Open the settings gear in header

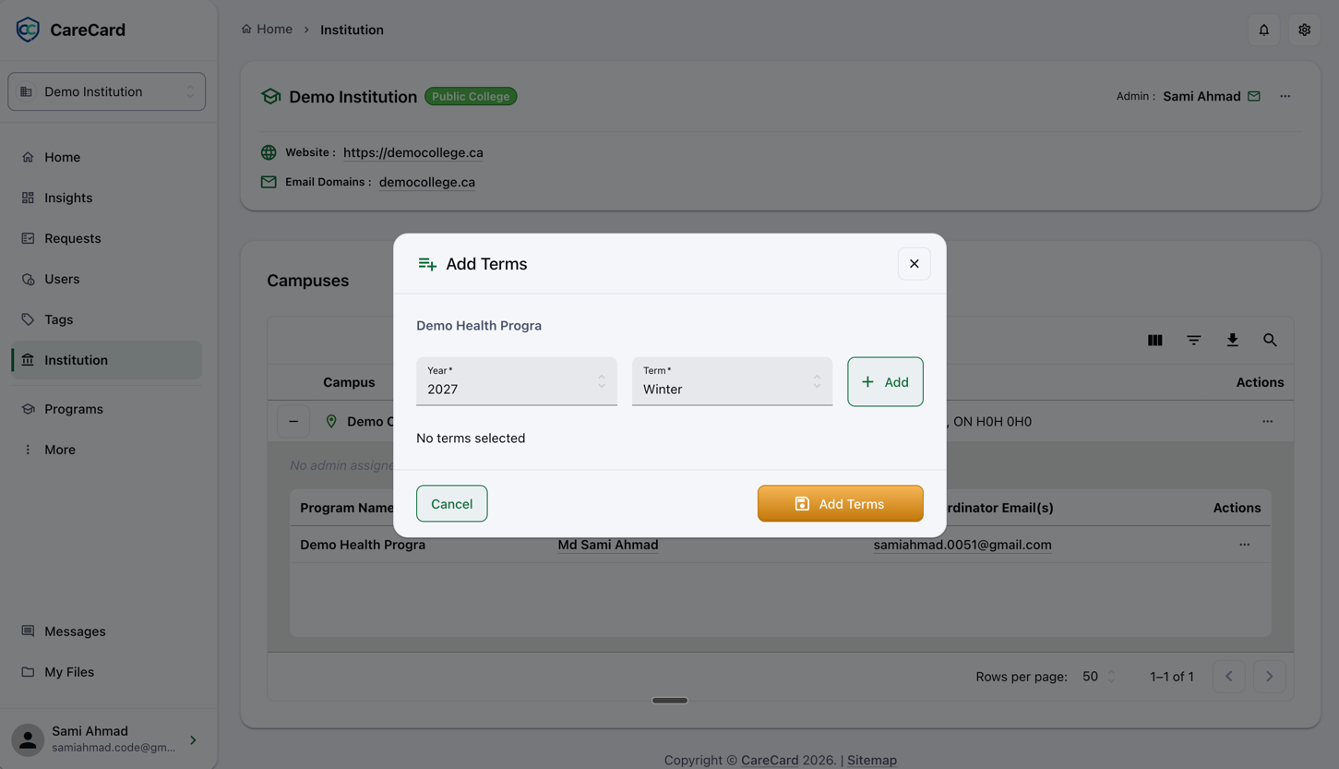(x=1304, y=30)
